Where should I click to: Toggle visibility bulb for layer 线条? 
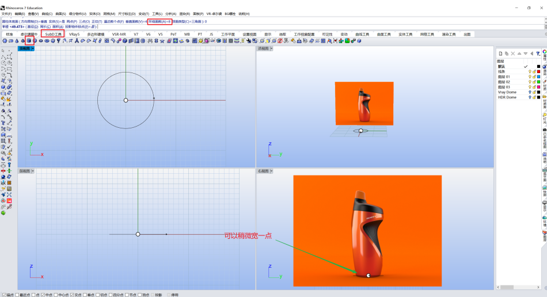[530, 71]
